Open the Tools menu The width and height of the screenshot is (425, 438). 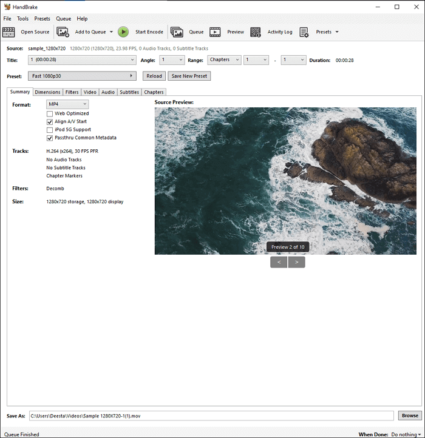[x=22, y=19]
